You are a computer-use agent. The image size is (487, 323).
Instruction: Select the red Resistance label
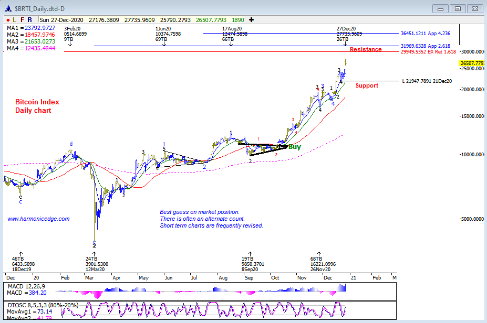366,49
